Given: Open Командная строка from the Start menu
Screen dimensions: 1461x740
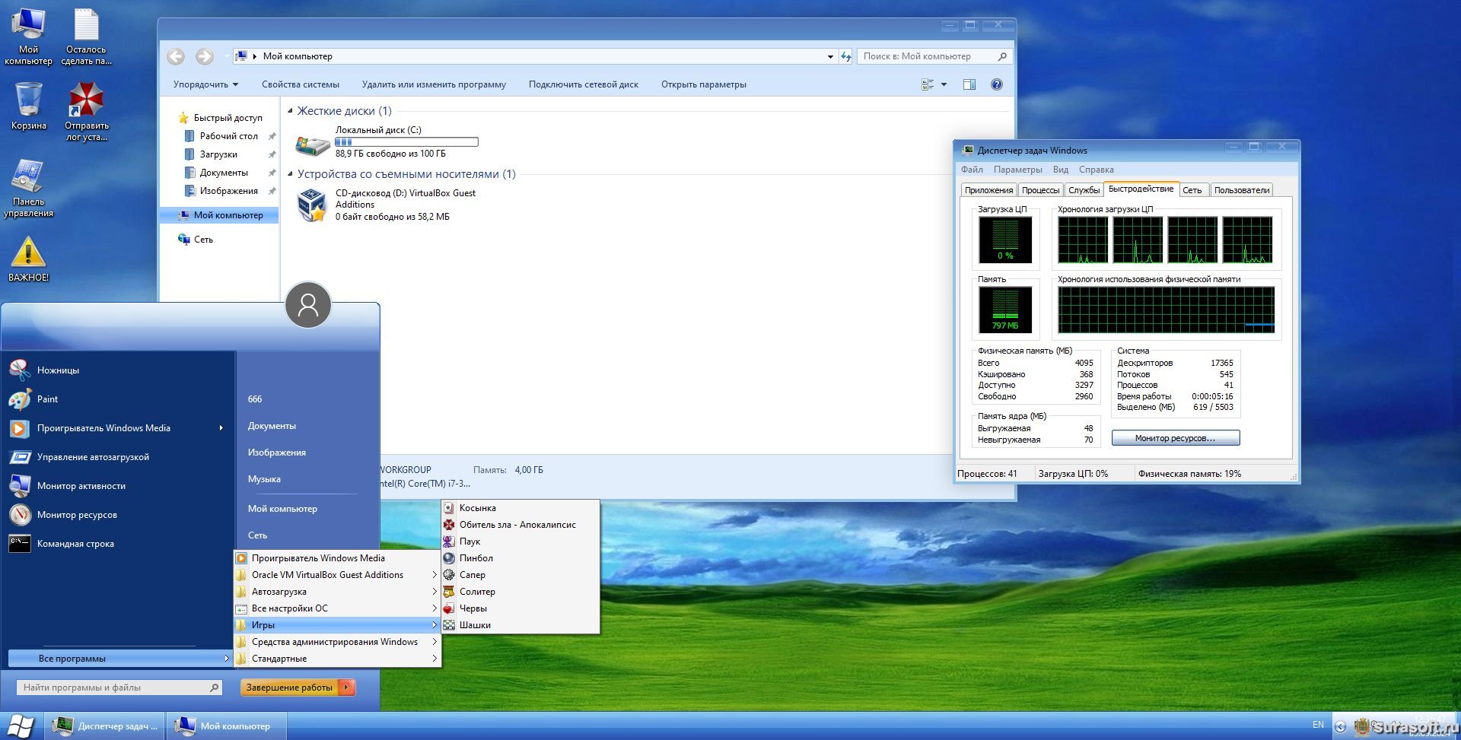Looking at the screenshot, I should click(75, 544).
